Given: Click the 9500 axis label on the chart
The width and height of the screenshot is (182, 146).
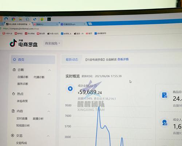Looking at the screenshot, I should click(68, 105).
